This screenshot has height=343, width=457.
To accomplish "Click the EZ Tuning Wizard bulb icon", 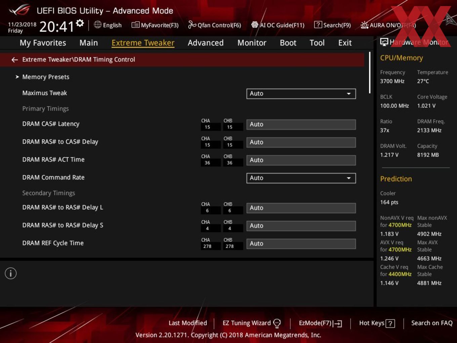I will click(277, 323).
